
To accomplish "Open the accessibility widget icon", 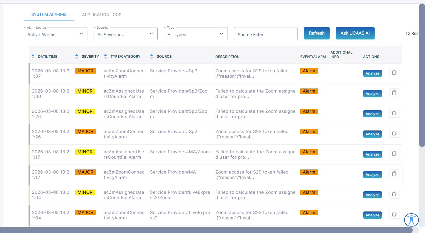I will point(411,220).
